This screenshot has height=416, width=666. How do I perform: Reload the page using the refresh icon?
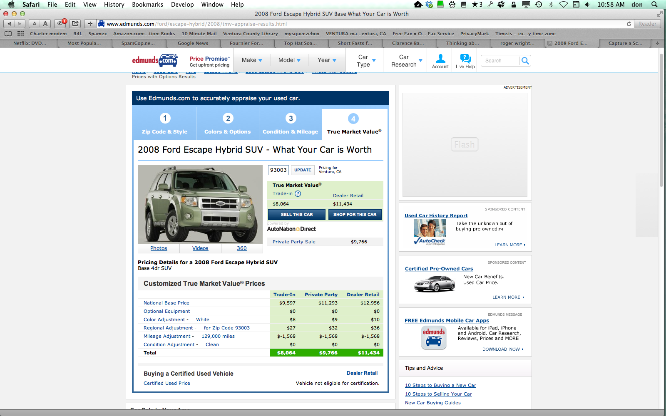point(629,24)
